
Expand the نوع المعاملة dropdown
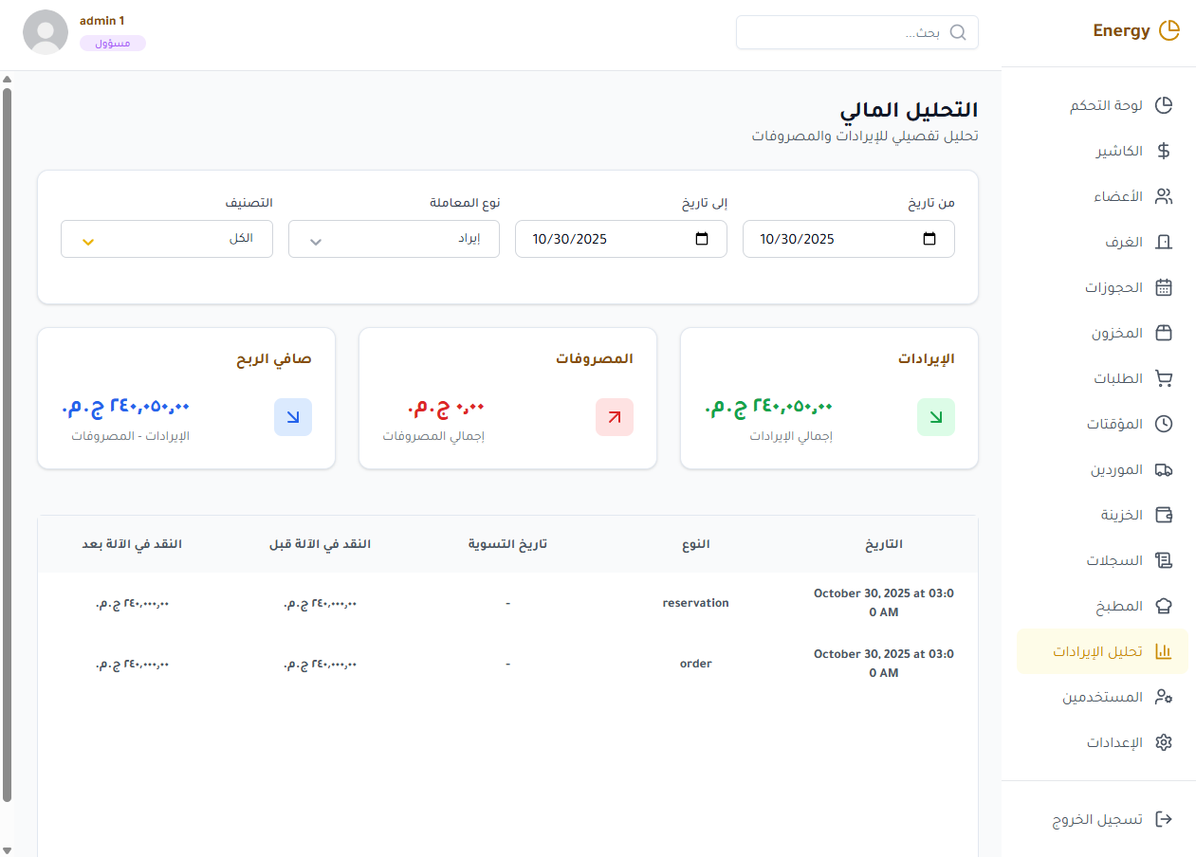pyautogui.click(x=393, y=239)
